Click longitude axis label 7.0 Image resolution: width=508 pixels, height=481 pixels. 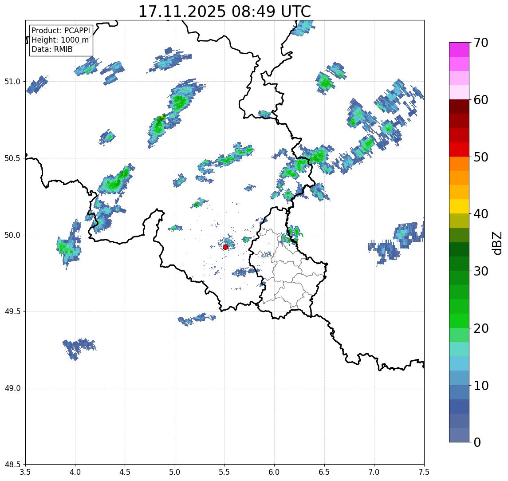point(374,472)
